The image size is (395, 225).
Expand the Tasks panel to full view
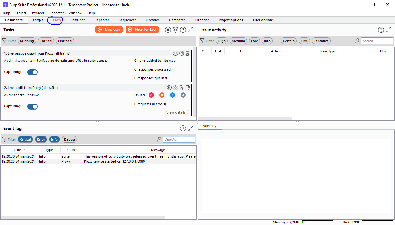pyautogui.click(x=191, y=30)
